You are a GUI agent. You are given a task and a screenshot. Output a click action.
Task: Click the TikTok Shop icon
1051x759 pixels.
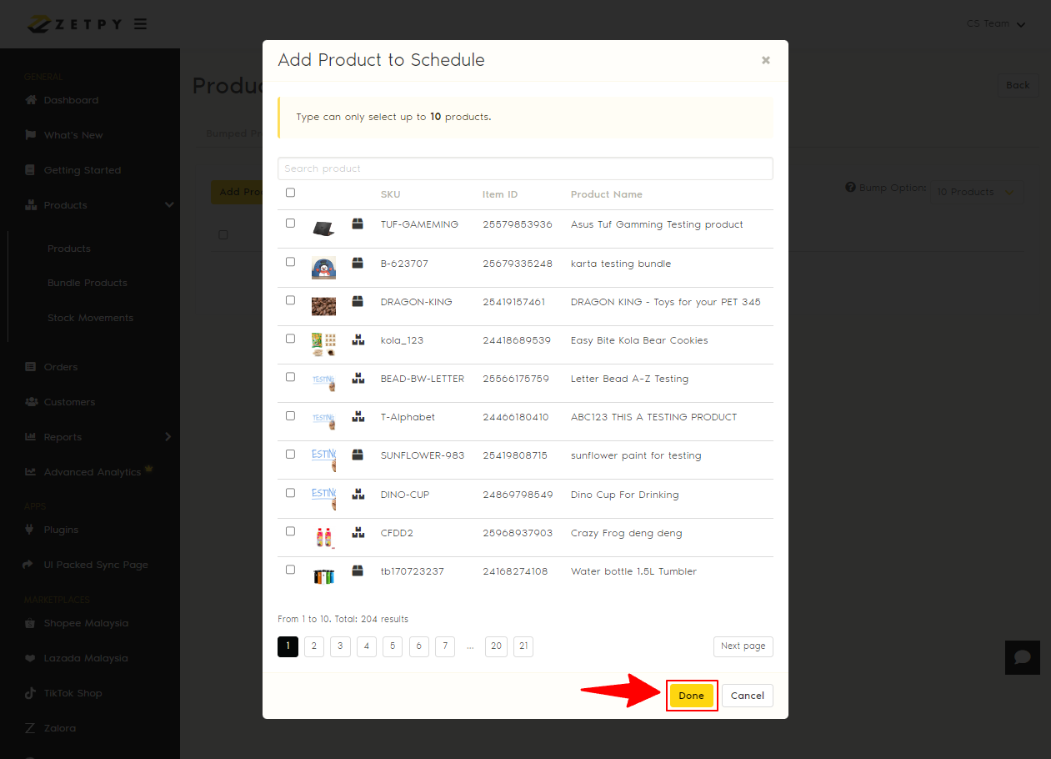(x=31, y=693)
